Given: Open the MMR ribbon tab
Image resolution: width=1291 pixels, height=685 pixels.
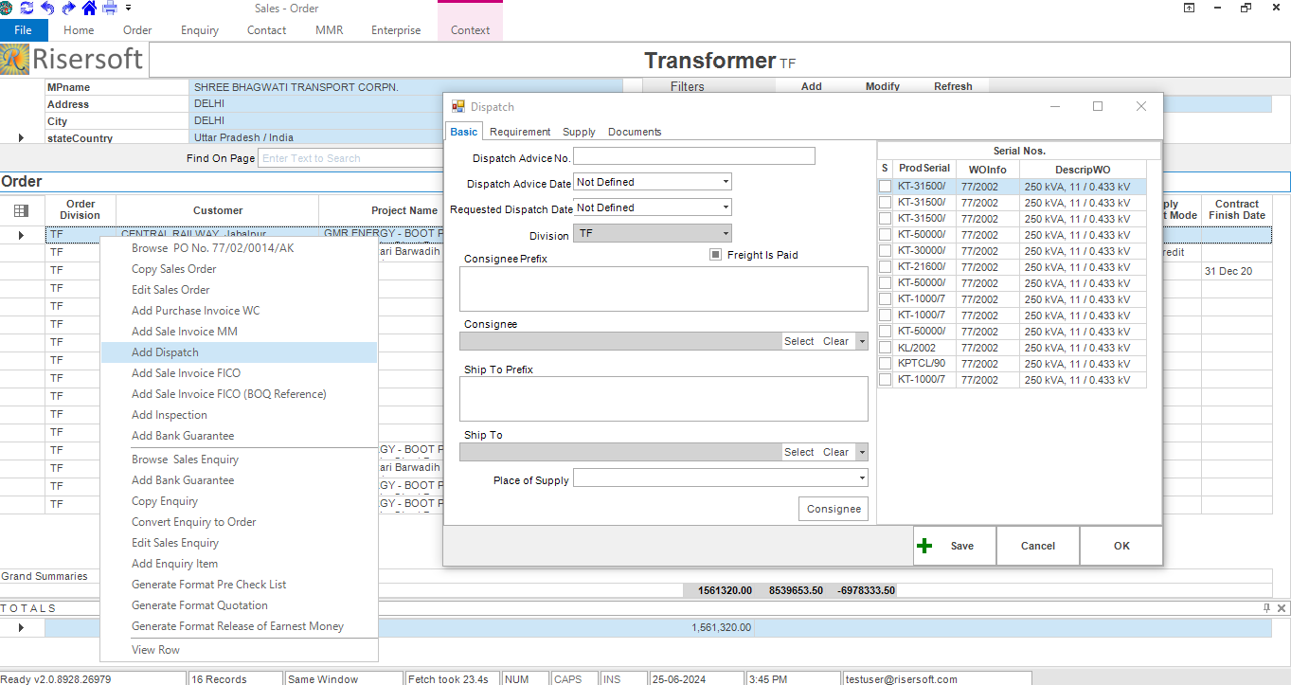Looking at the screenshot, I should pos(330,30).
